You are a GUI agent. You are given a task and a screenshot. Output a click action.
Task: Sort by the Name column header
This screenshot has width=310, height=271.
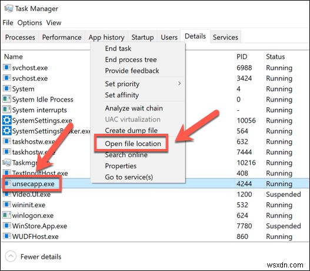coord(14,56)
